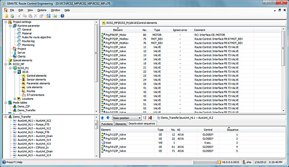This screenshot has height=167, width=289.
Task: Collapse the AS16 tree node
Action: (x=15, y=72)
